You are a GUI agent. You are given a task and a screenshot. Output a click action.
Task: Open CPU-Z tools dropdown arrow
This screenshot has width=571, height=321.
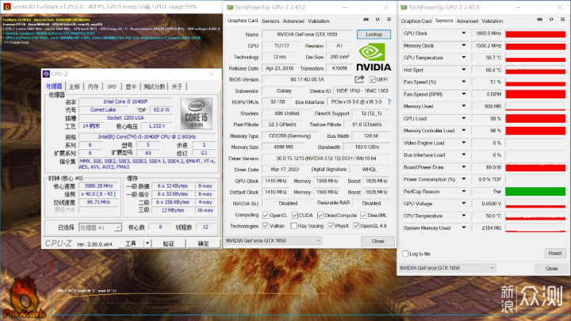click(148, 243)
